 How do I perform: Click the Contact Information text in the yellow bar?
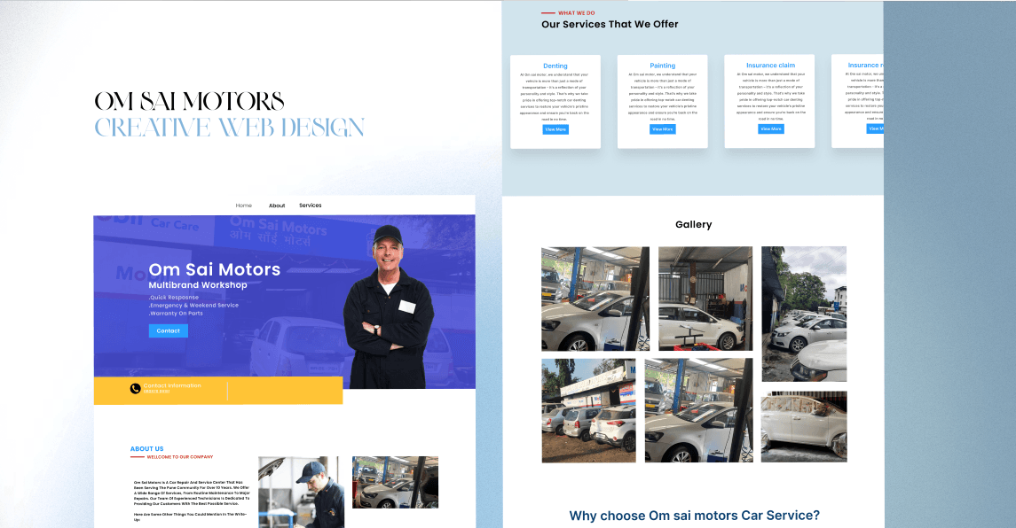[172, 386]
